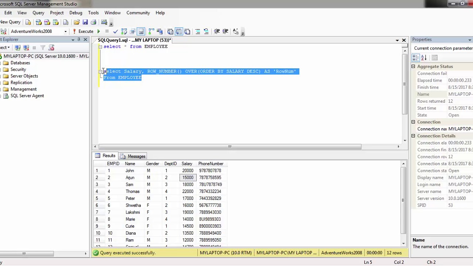Uncomment the selected lines icon

pos(206,31)
